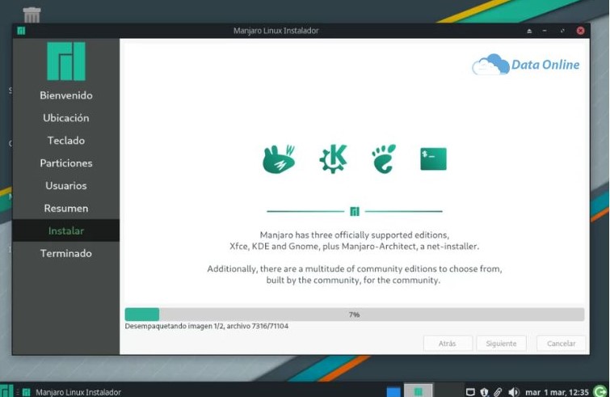Click the 'built by the community' text line
This screenshot has width=610, height=397.
click(353, 281)
